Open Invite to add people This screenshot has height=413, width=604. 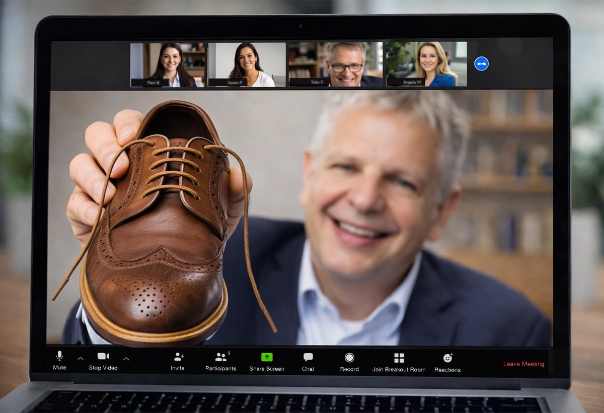click(x=178, y=357)
